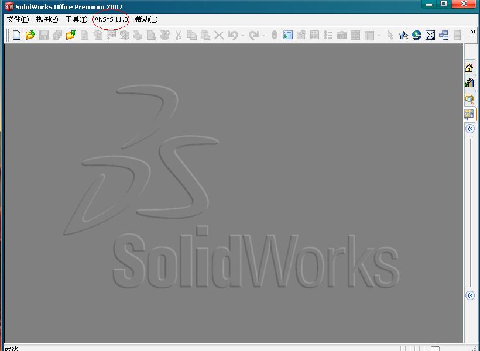Toggle the selection filter funnel icon

tap(403, 35)
